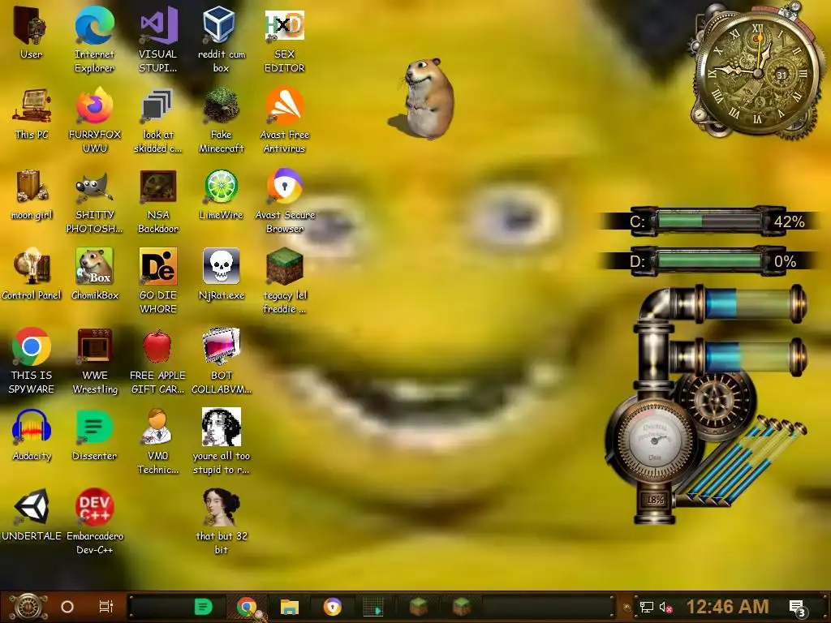Image resolution: width=831 pixels, height=623 pixels.
Task: Click the 12:46 AM taskbar clock
Action: click(727, 607)
